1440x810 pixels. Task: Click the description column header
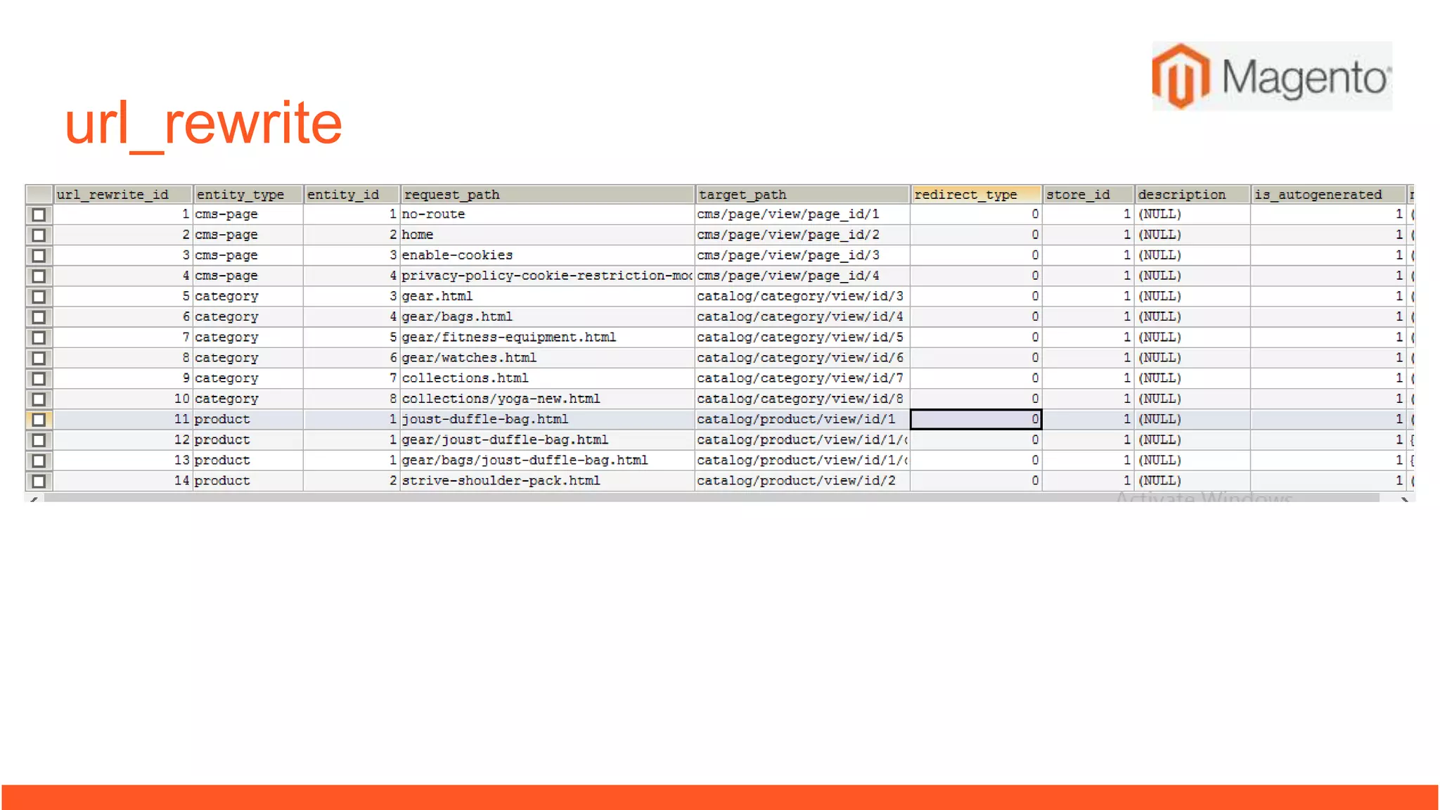point(1192,195)
